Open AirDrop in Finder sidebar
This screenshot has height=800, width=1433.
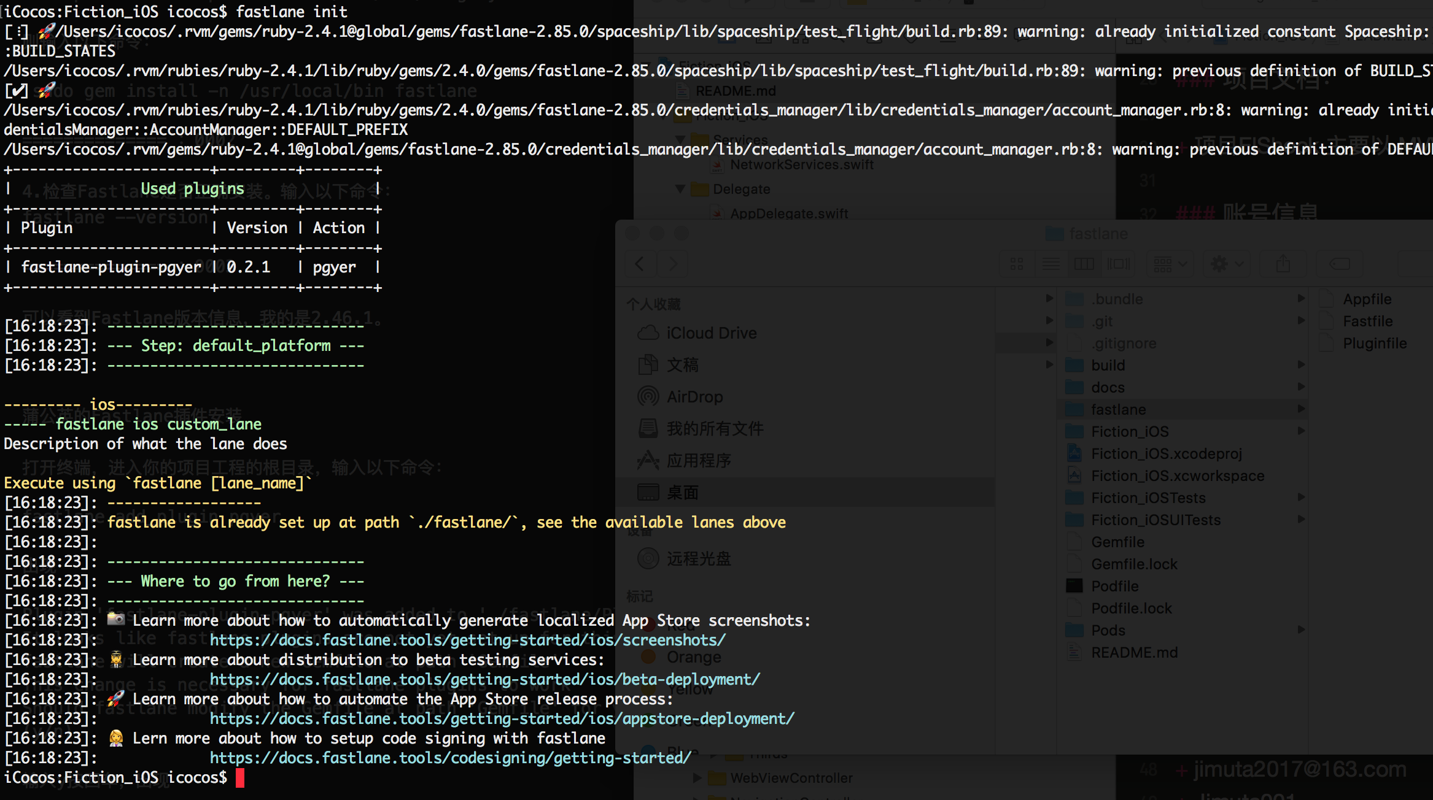point(694,397)
